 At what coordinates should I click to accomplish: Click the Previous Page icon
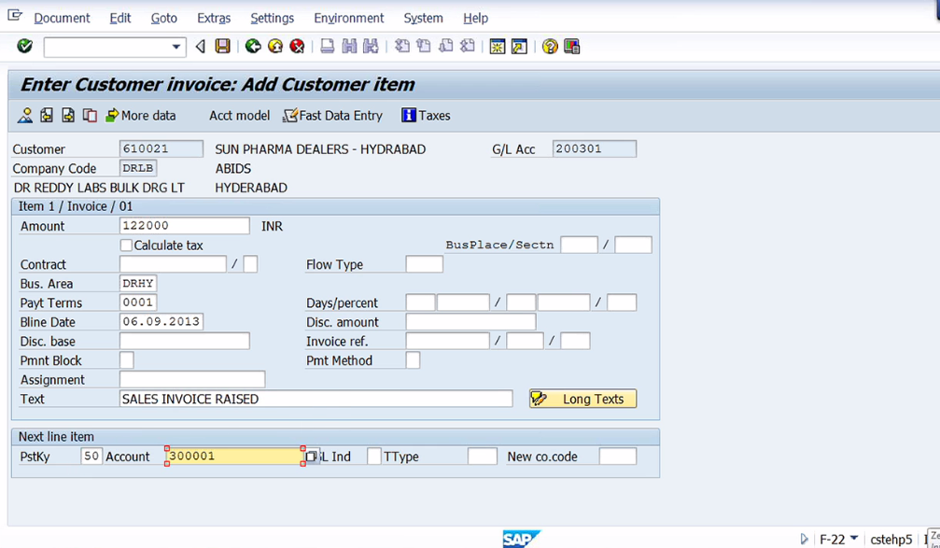(424, 46)
